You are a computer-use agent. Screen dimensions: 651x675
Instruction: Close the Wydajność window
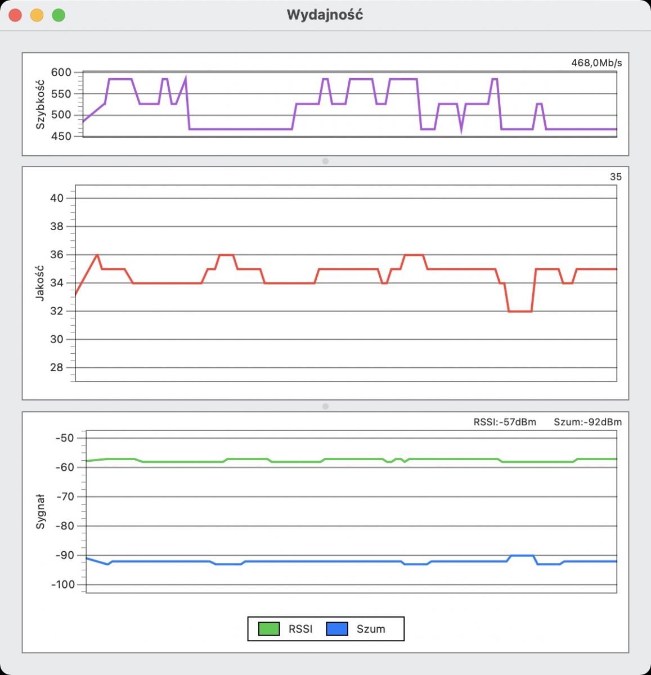coord(15,15)
